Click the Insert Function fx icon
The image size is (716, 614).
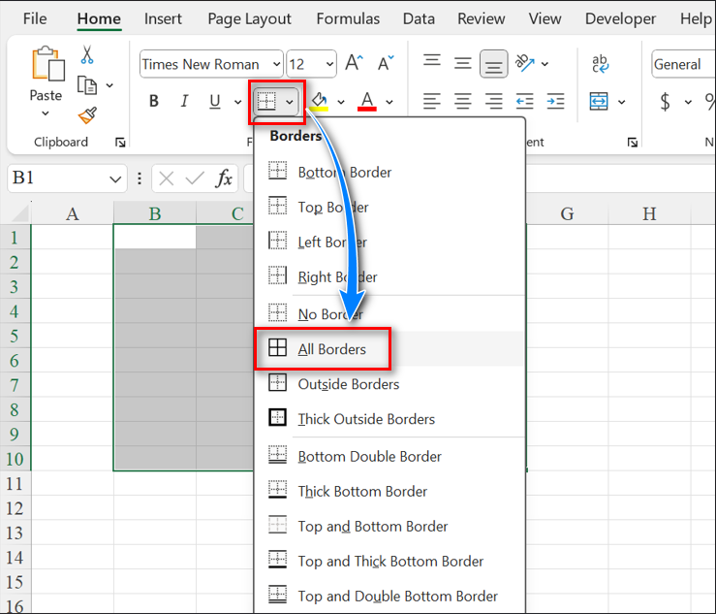pyautogui.click(x=224, y=178)
